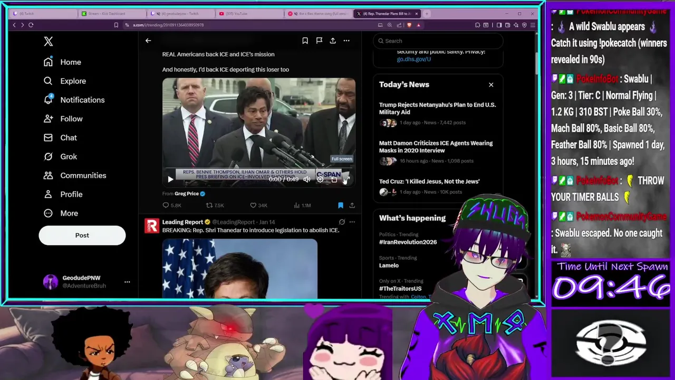Open the Leading Report post options menu
Viewport: 675px width, 380px height.
[x=352, y=222]
